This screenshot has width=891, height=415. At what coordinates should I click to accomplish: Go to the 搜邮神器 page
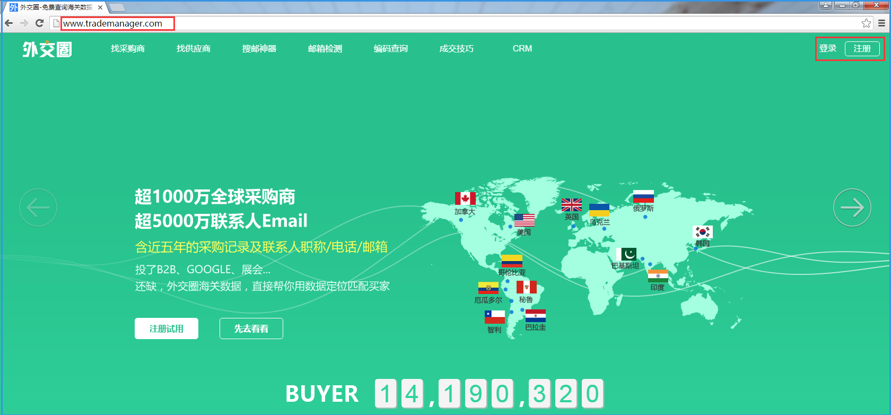[259, 49]
